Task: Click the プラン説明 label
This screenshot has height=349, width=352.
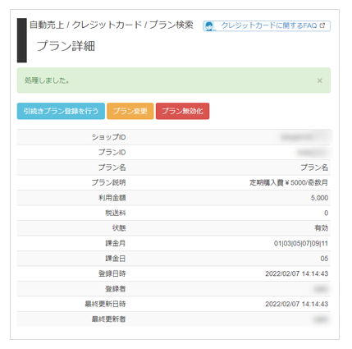Action: click(x=108, y=182)
